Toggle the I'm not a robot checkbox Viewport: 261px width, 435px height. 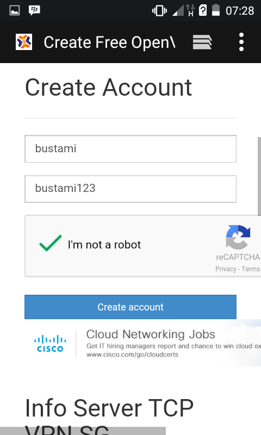click(x=51, y=243)
